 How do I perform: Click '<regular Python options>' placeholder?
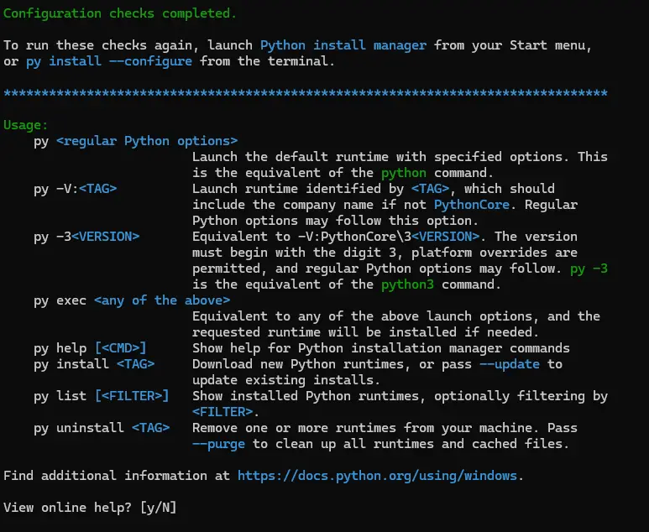point(147,141)
